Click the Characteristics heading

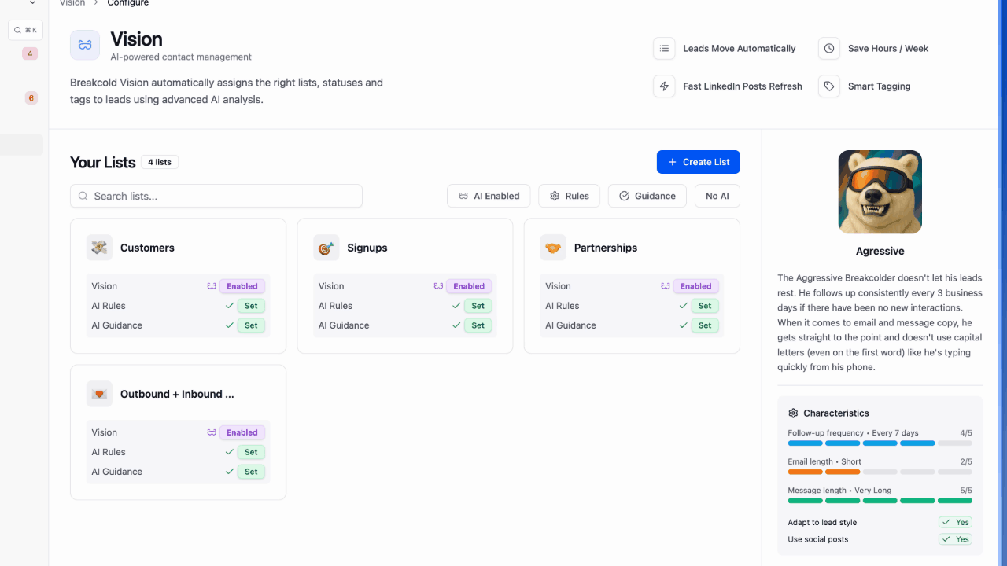pos(836,413)
